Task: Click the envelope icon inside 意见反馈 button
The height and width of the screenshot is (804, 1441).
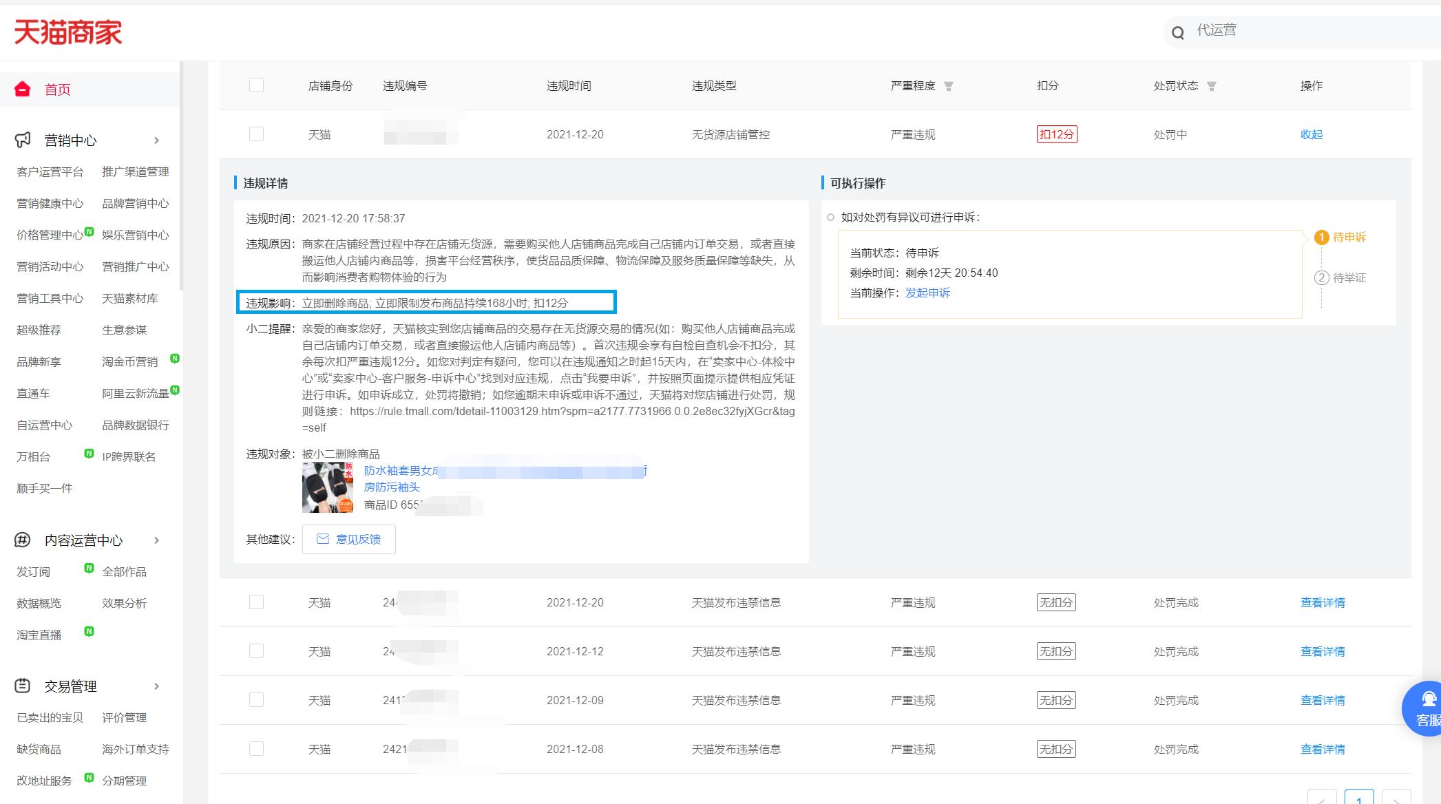Action: [322, 539]
